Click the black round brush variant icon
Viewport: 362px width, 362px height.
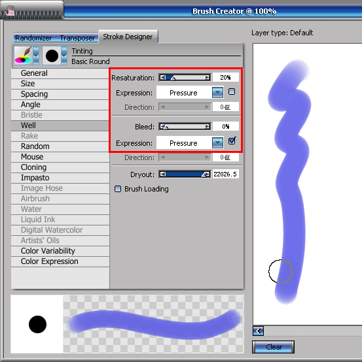(x=52, y=56)
